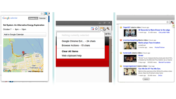This screenshot has height=99, width=176.
Task: Click Add to Google Calendar button
Action: (25, 34)
